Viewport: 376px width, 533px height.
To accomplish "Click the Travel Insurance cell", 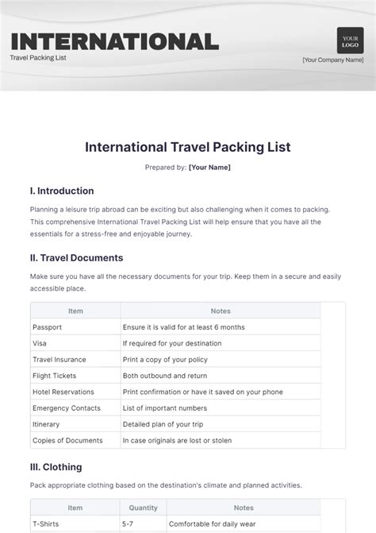I will tap(75, 359).
